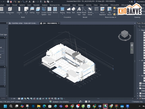This screenshot has height=109, width=145.
Task: Select the Window tool in Build panel
Action: 2,10
